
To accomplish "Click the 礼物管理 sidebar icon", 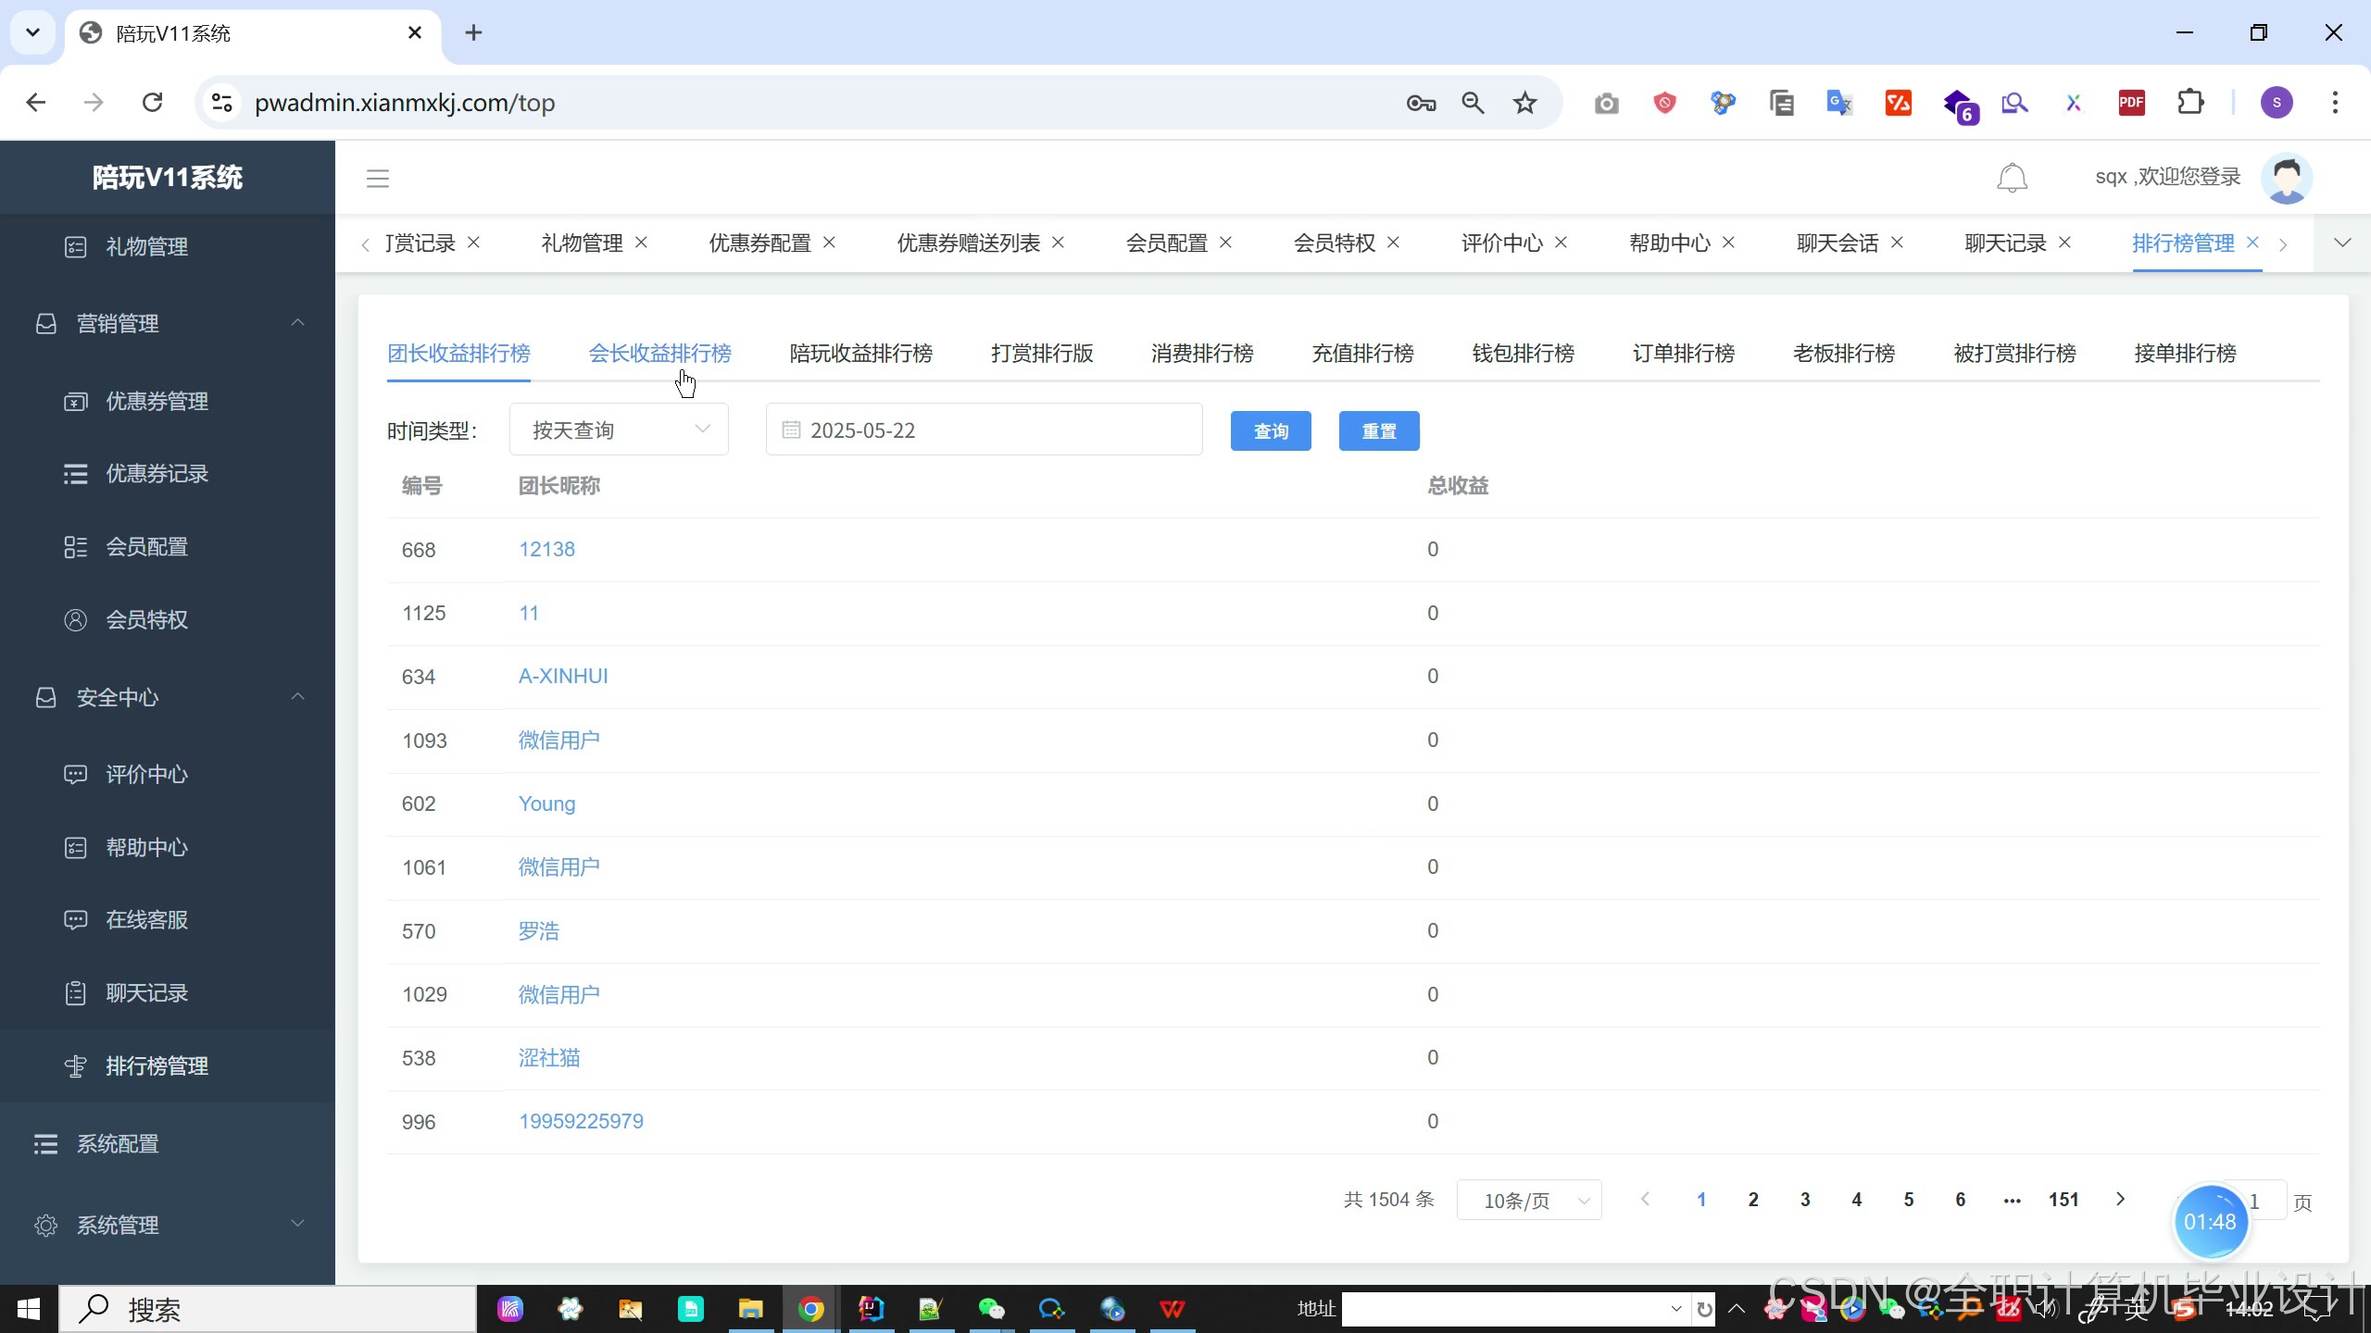I will point(75,247).
